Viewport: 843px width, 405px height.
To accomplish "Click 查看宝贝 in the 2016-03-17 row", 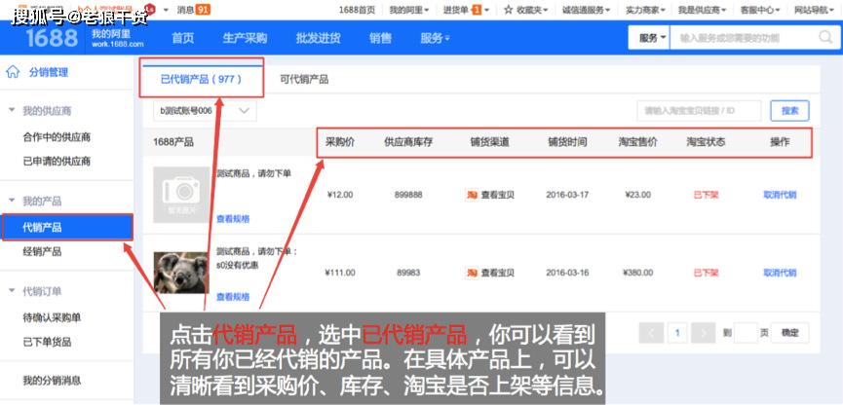I will (x=497, y=195).
